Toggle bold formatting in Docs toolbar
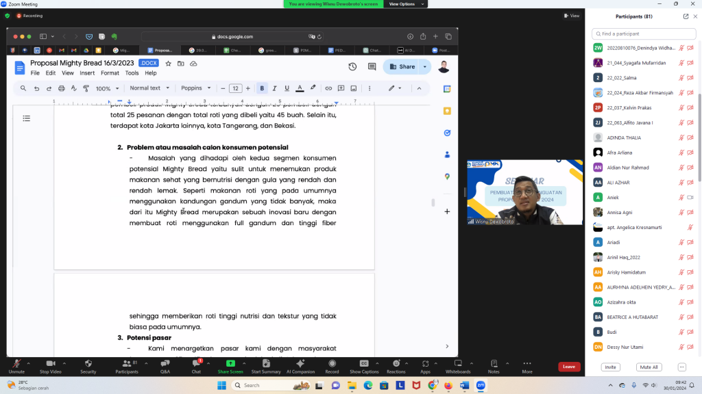The height and width of the screenshot is (394, 702). pyautogui.click(x=262, y=88)
